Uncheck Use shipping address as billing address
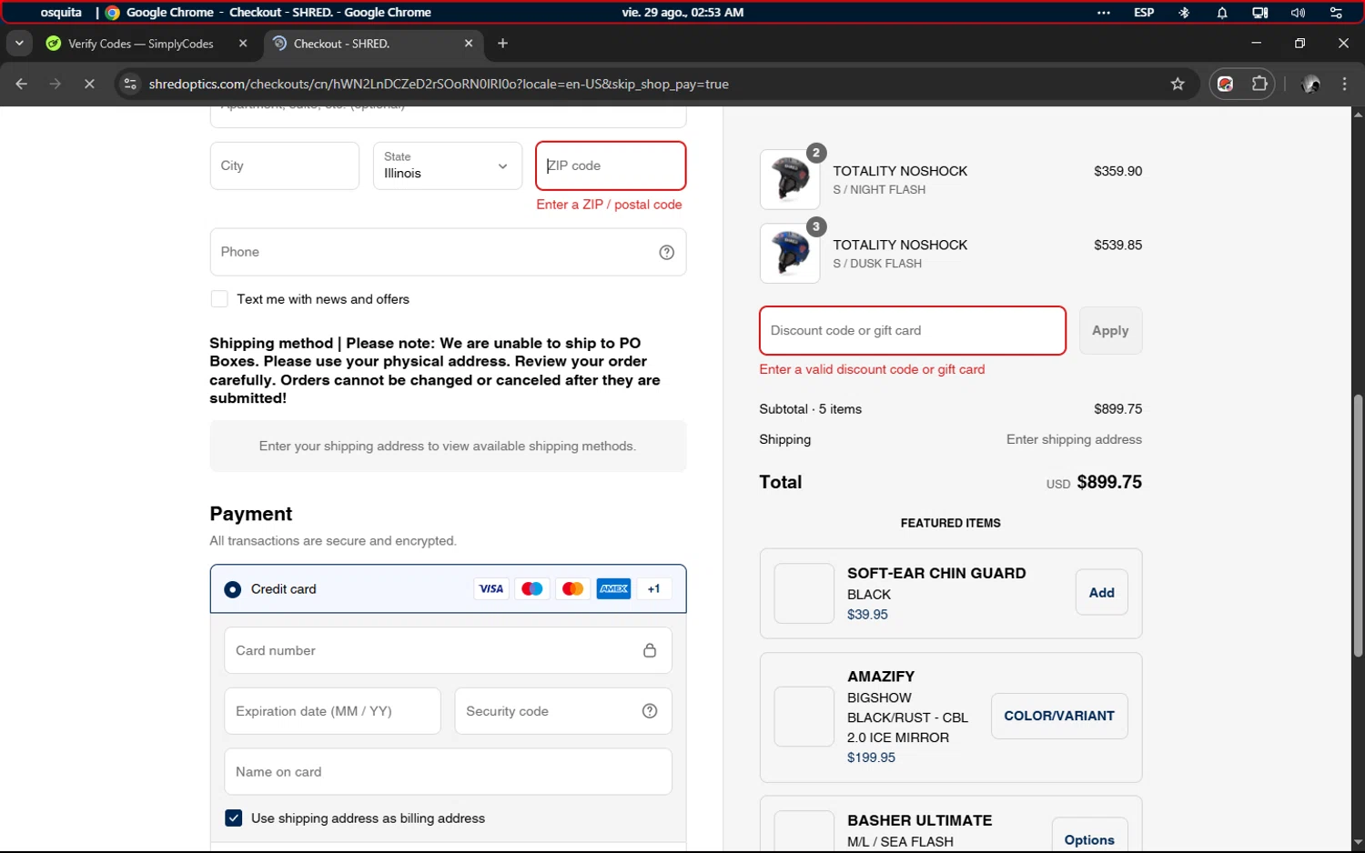 234,818
